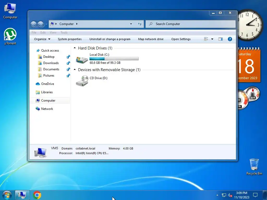Open the Tools menu
This screenshot has width=267, height=200.
(64, 33)
